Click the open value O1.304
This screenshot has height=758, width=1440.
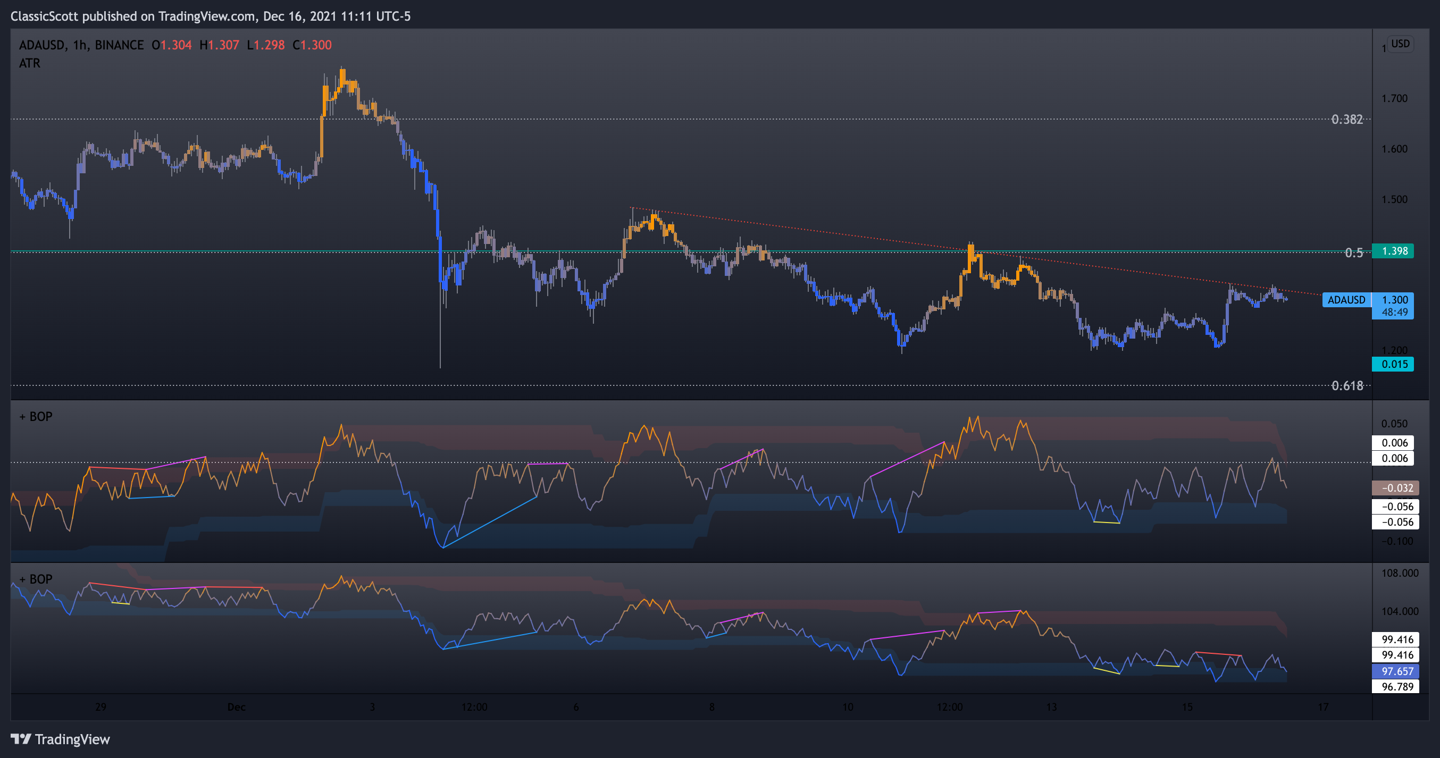172,45
